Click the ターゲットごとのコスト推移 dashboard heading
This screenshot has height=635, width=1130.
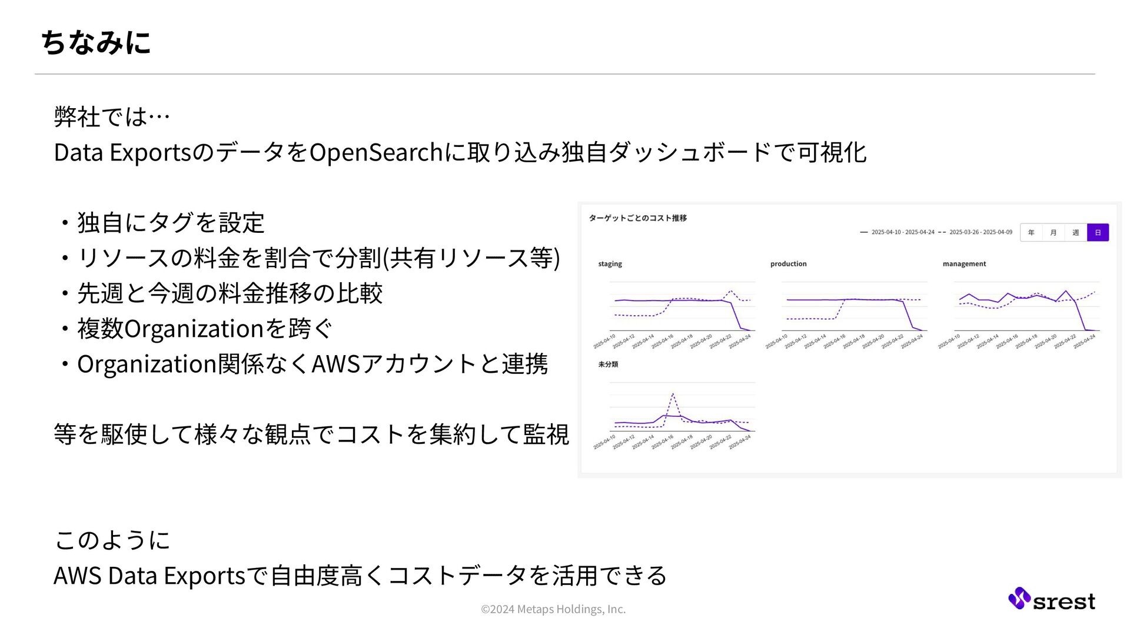coord(637,218)
